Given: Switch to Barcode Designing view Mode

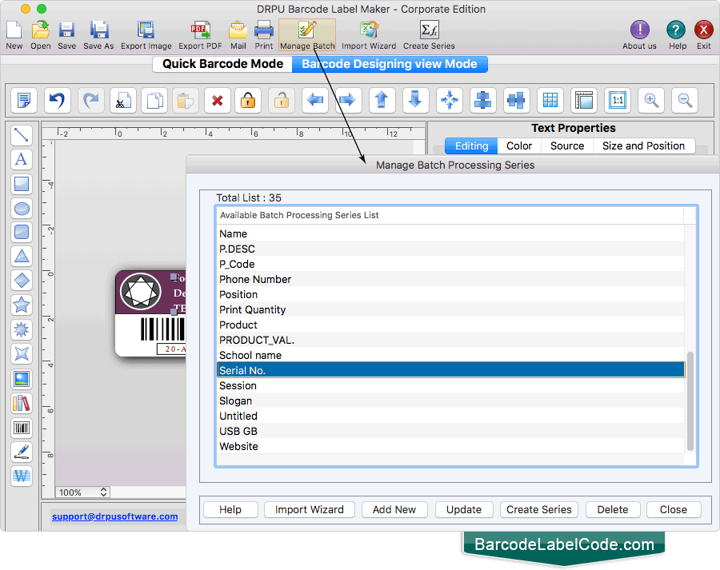Looking at the screenshot, I should click(x=390, y=64).
